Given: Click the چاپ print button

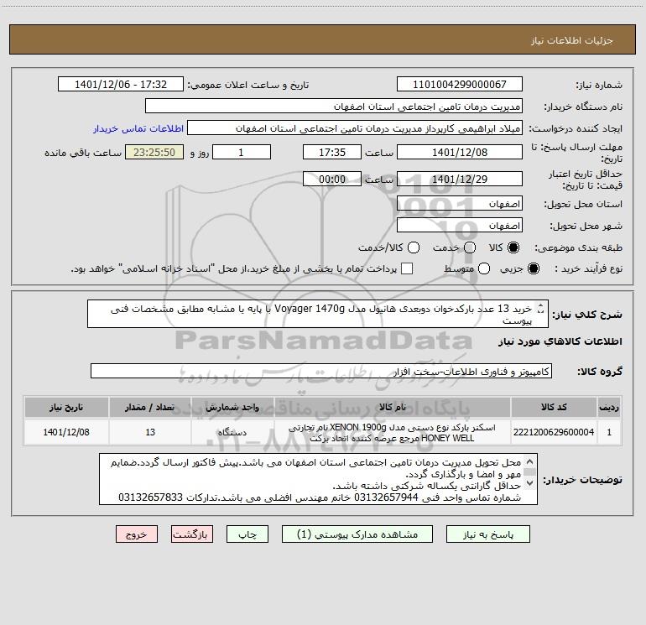Looking at the screenshot, I should pos(247,534).
